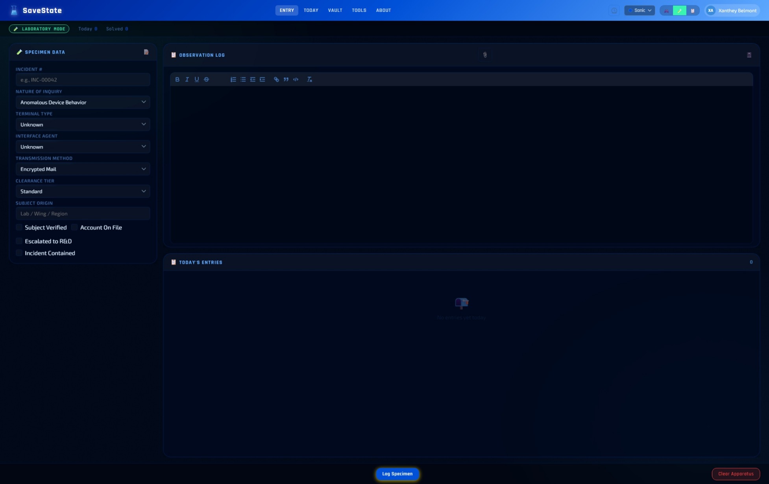The height and width of the screenshot is (484, 769).
Task: Open the Sonic theme selector
Action: [640, 10]
